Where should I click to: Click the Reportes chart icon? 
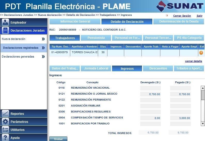click(5, 114)
